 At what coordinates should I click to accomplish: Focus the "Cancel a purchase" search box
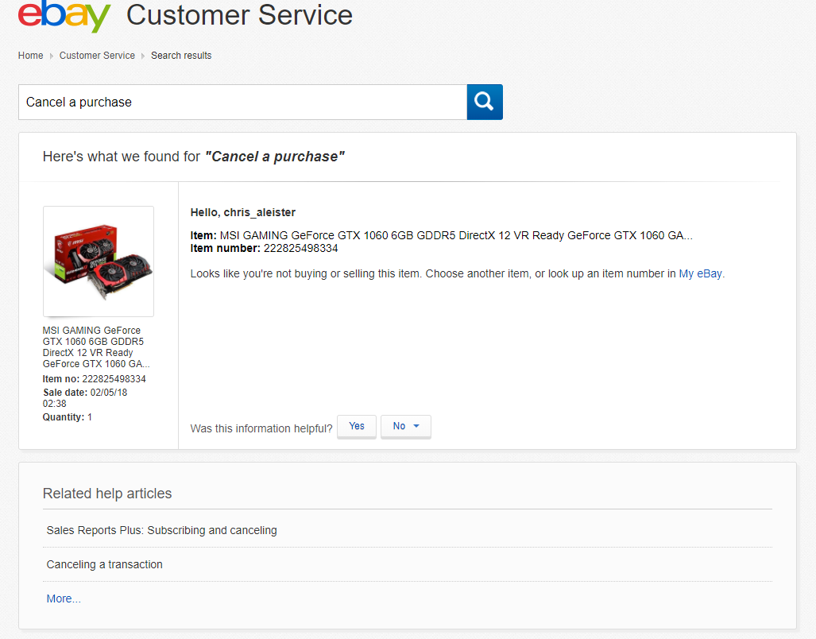click(242, 103)
